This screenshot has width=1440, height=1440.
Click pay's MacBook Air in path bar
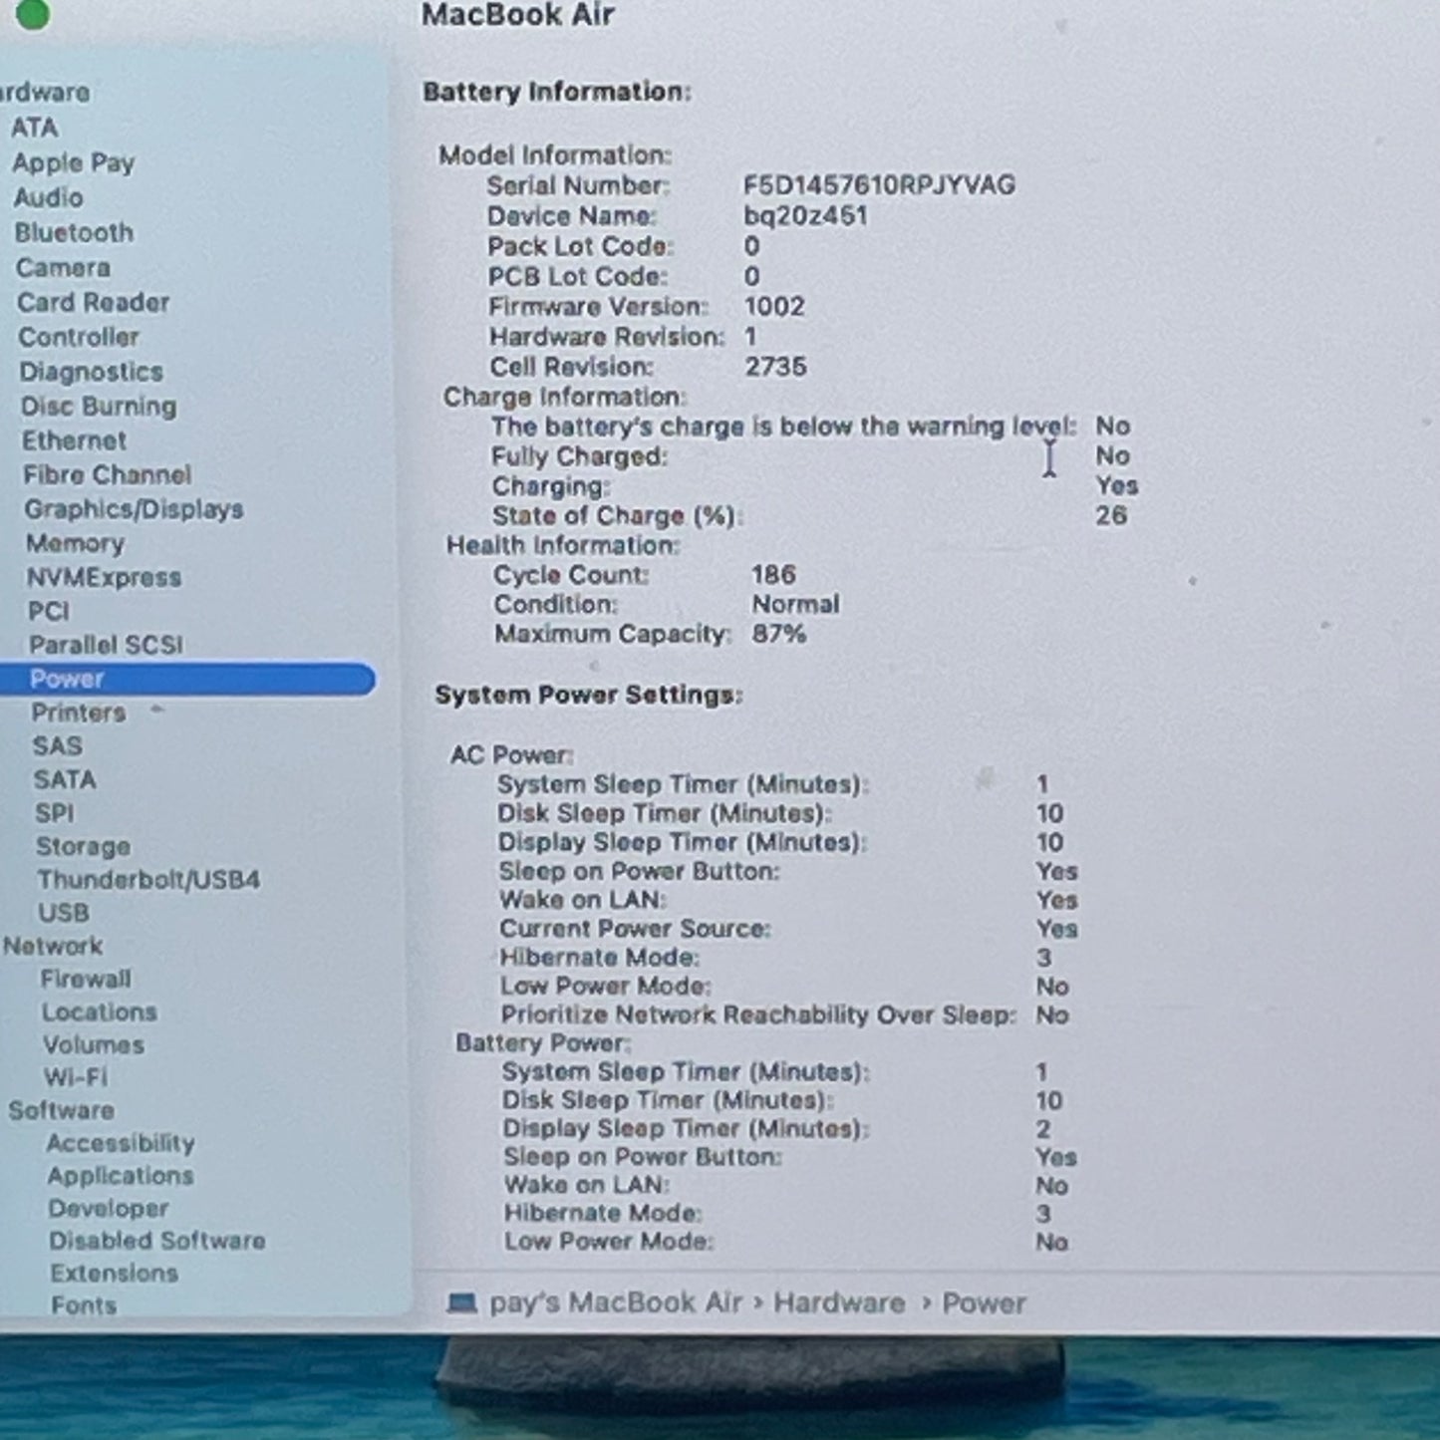click(x=616, y=1302)
